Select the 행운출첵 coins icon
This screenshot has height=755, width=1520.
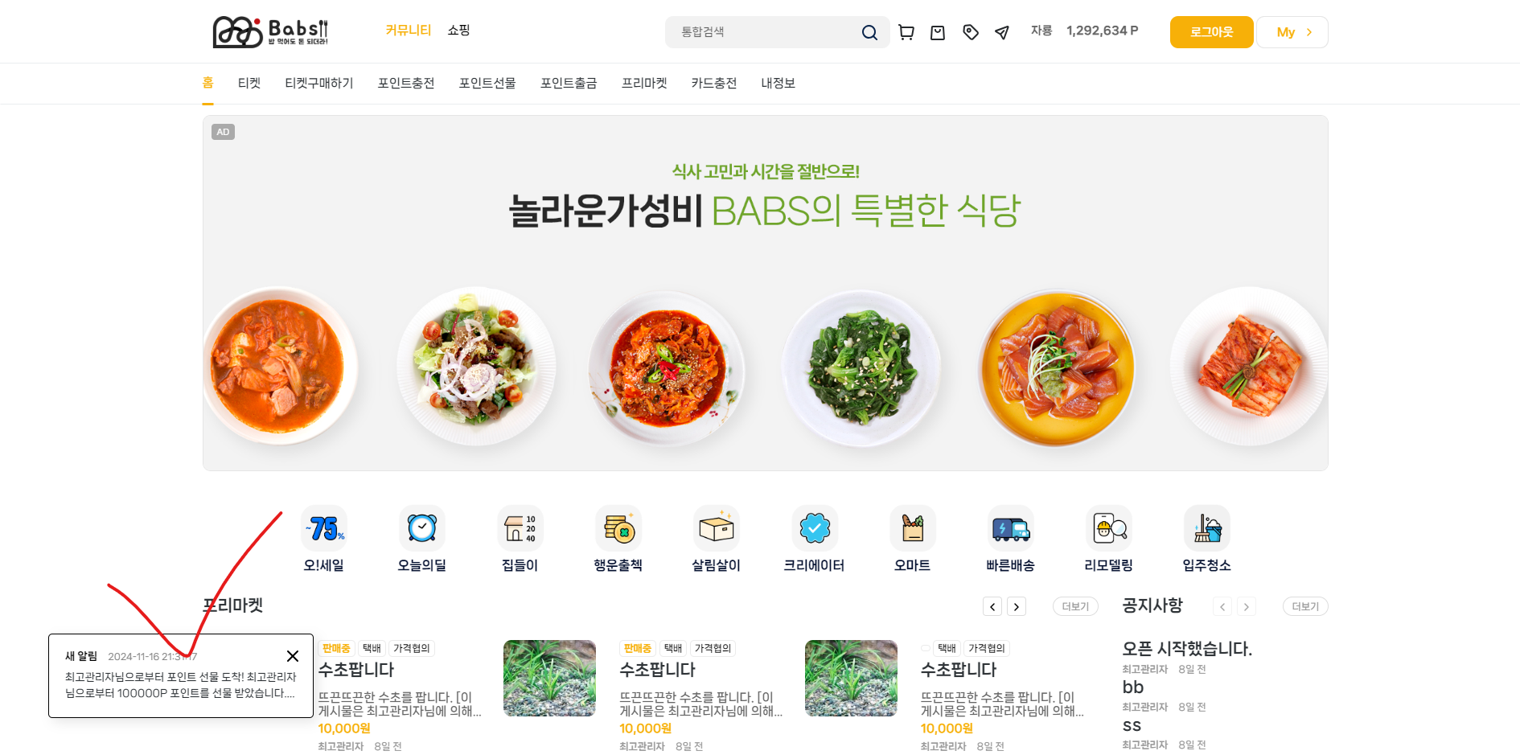(618, 528)
